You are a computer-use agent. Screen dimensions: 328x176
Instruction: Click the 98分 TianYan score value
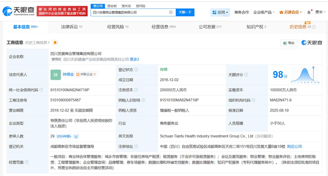pos(280,75)
